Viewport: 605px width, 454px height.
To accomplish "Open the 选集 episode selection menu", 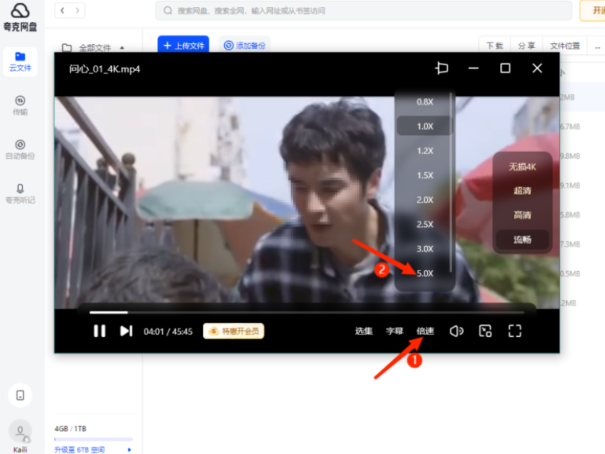I will pos(363,331).
